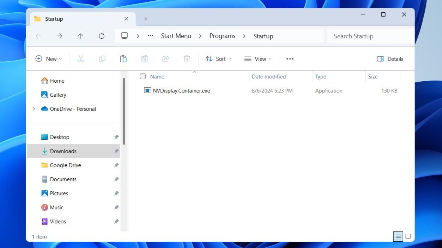
Task: Open the View dropdown menu
Action: click(258, 59)
